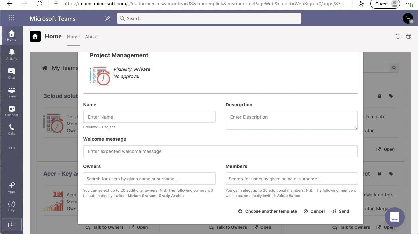Click the Teams top Search box
The image size is (418, 234).
click(209, 18)
